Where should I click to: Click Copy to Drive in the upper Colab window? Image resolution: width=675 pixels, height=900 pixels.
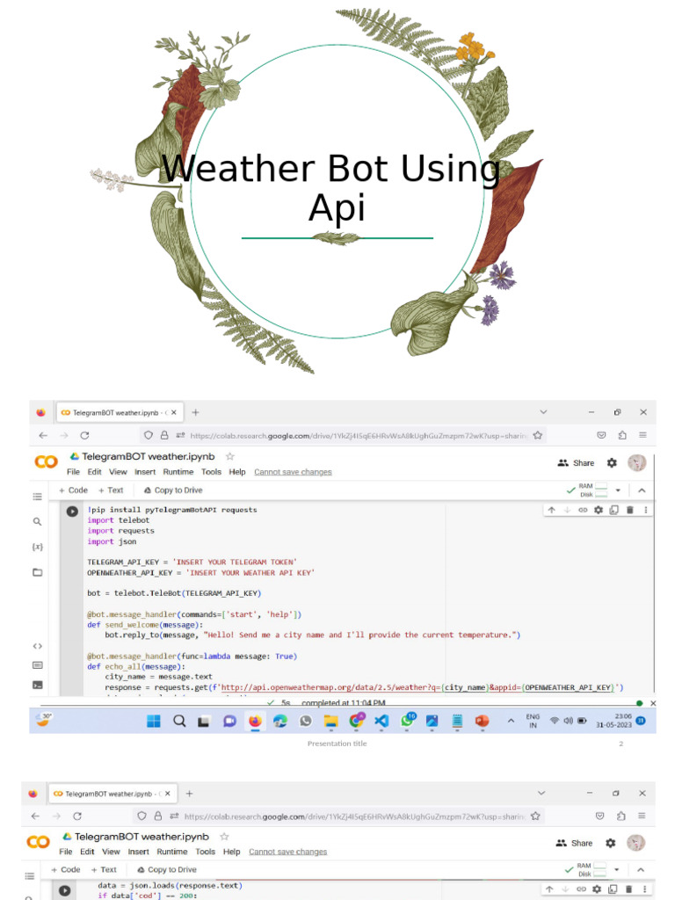coord(173,490)
